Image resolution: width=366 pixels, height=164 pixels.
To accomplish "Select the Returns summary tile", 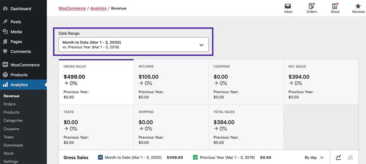I will [x=171, y=82].
